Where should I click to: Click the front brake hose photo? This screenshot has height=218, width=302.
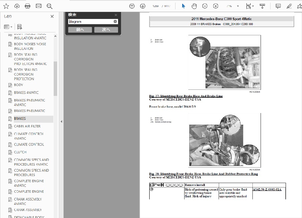(x=224, y=140)
